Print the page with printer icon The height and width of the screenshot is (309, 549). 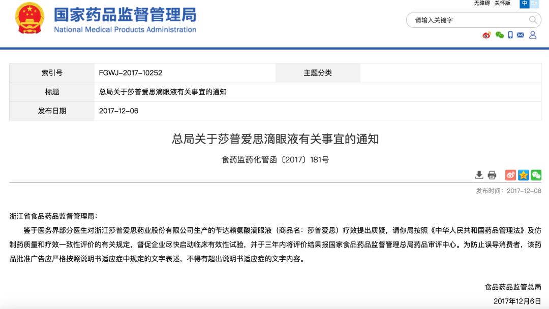pos(492,175)
